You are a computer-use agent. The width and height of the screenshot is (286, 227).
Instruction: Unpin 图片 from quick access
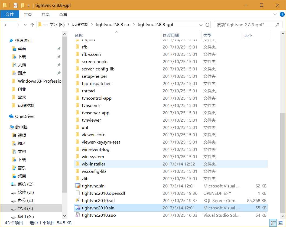point(59,73)
